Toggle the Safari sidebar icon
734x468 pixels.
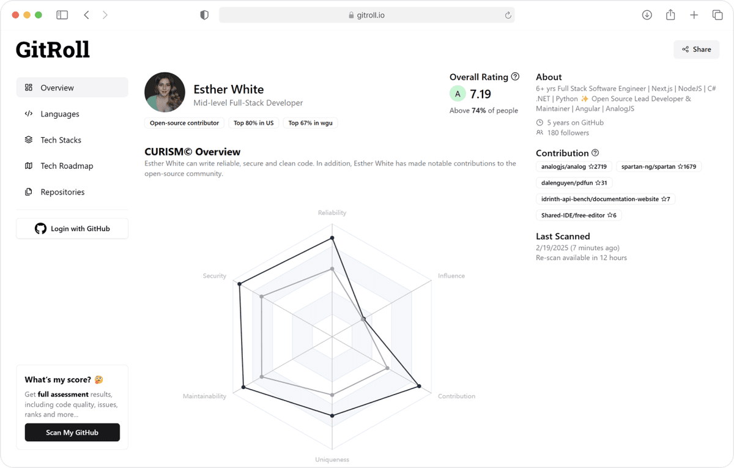[62, 14]
